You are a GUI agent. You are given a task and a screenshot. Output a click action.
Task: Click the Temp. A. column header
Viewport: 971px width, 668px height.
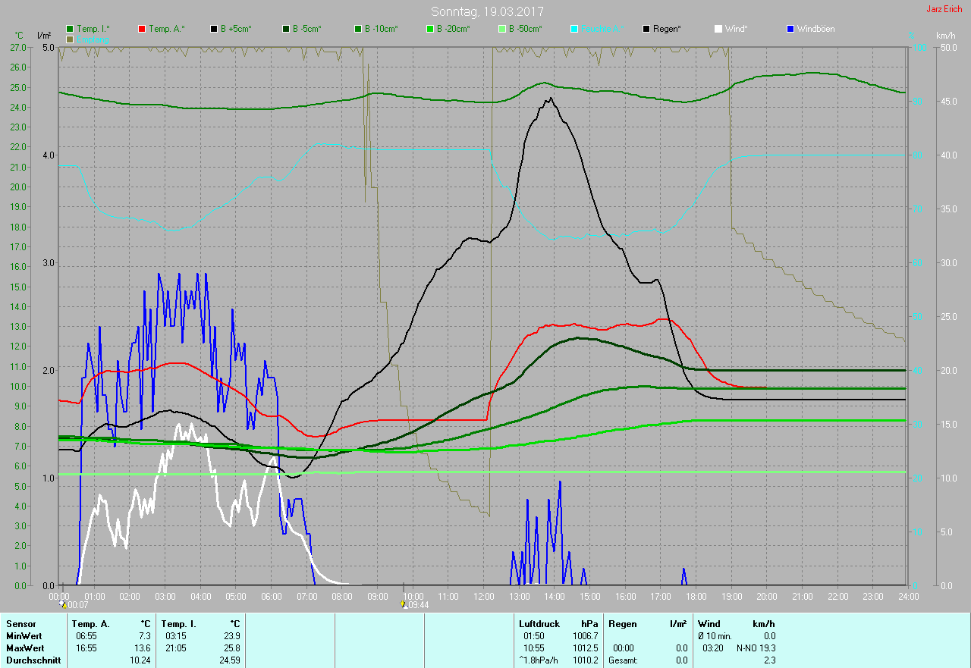coord(91,624)
